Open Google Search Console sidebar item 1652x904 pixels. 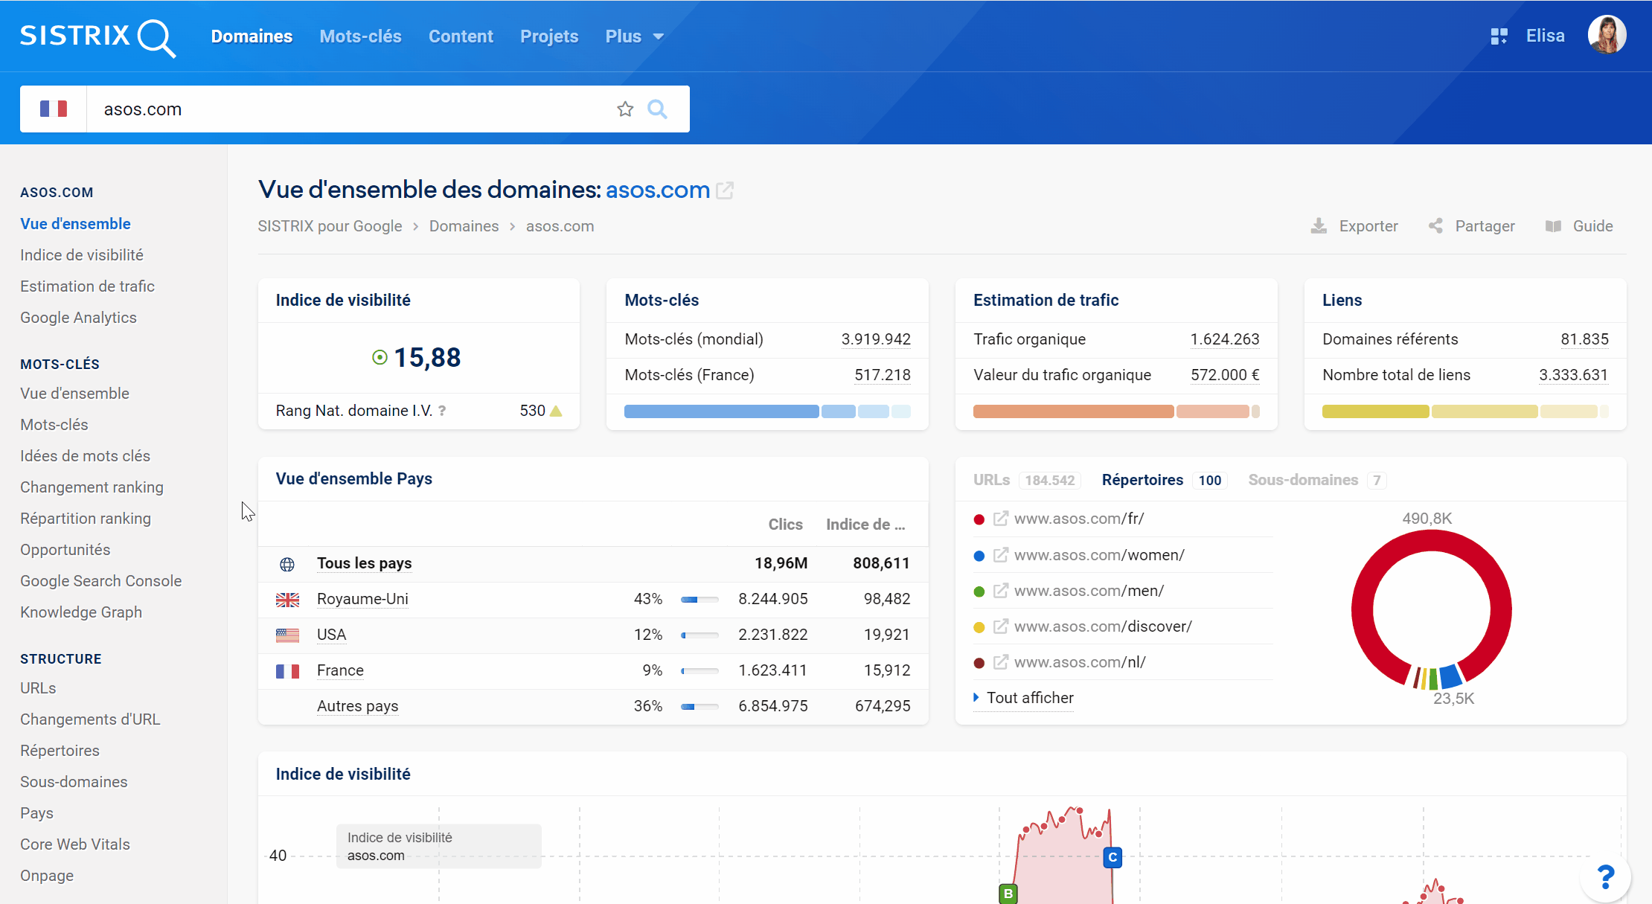click(101, 580)
